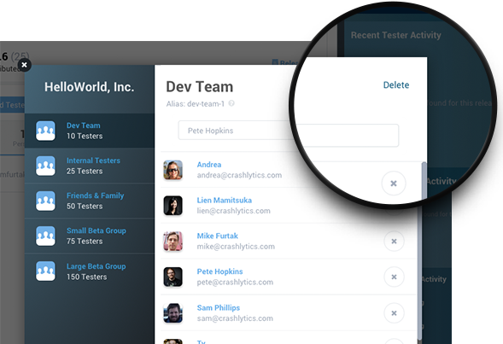The height and width of the screenshot is (344, 503).
Task: Click the Dev Team group icon
Action: point(45,131)
